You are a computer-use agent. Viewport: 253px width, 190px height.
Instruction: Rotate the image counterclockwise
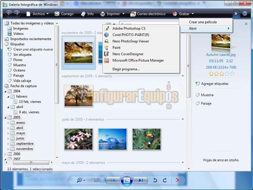point(155,180)
